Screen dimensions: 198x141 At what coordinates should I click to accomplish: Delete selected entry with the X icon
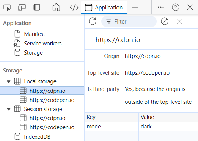(x=179, y=21)
